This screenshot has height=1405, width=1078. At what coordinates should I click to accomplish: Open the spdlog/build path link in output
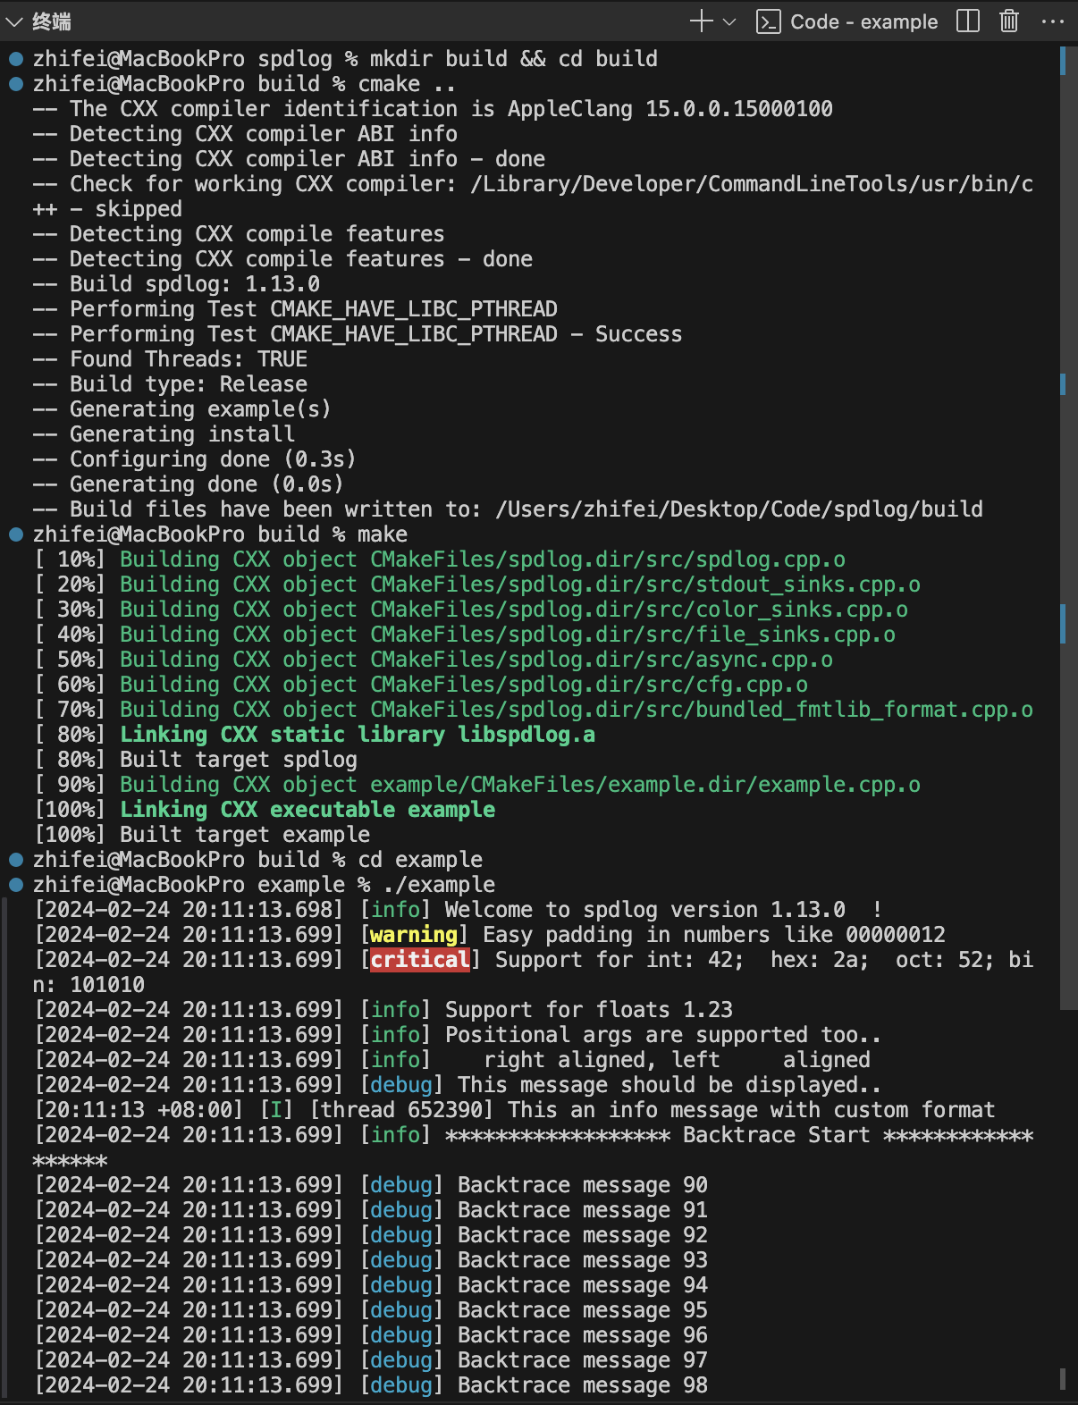pos(738,509)
